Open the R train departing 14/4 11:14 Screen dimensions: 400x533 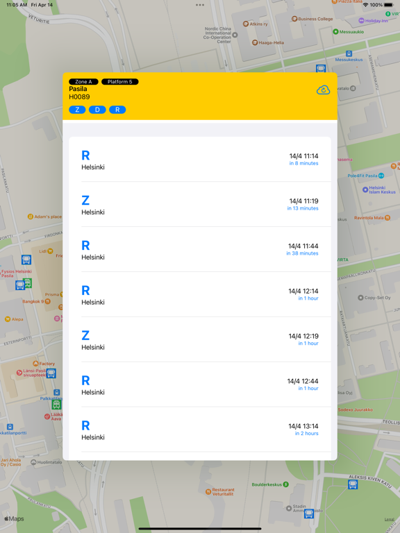tap(200, 160)
